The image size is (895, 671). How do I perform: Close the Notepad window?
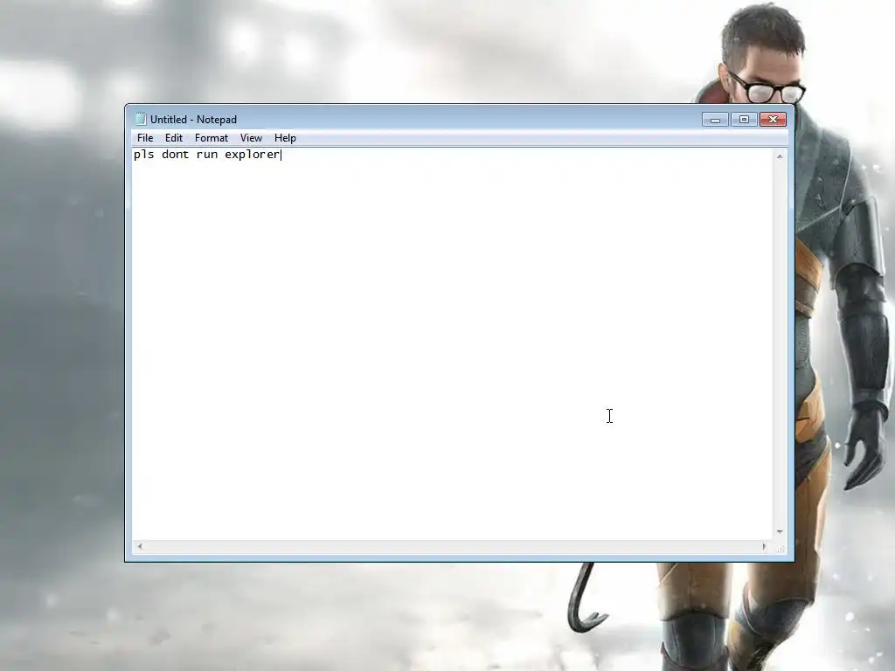click(x=773, y=119)
